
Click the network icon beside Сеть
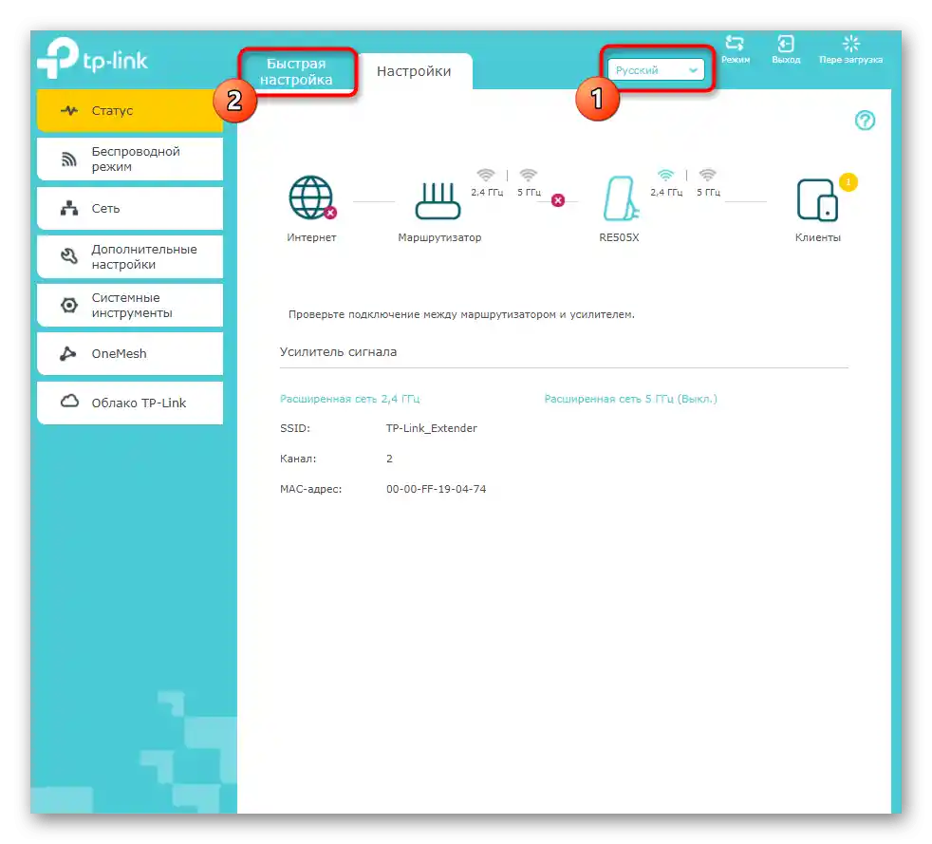point(69,208)
